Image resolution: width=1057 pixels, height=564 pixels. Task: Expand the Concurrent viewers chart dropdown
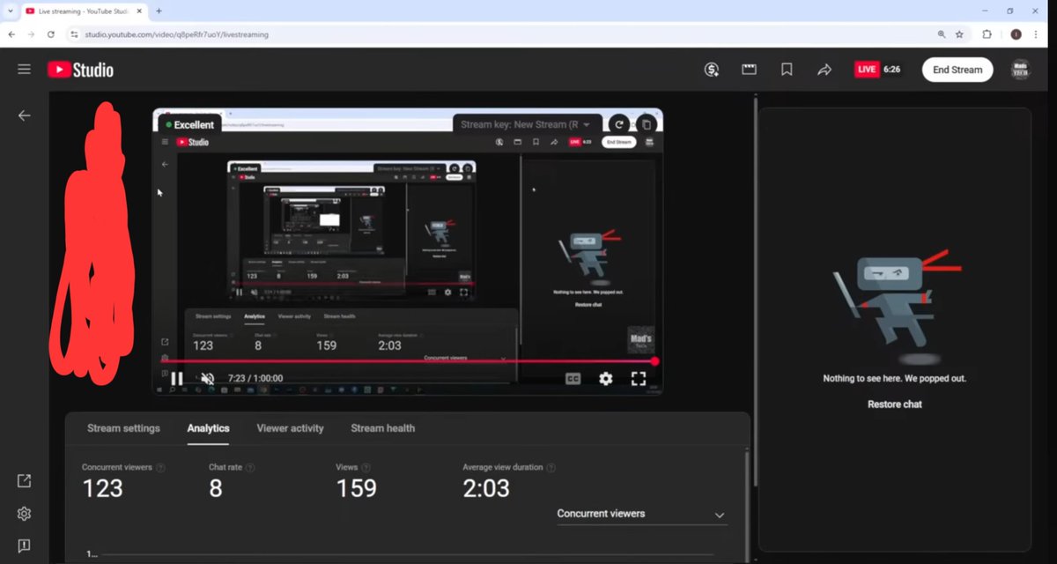[x=642, y=514]
